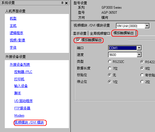
Task: Switch to the 显示设置 tab
Action: 80,33
